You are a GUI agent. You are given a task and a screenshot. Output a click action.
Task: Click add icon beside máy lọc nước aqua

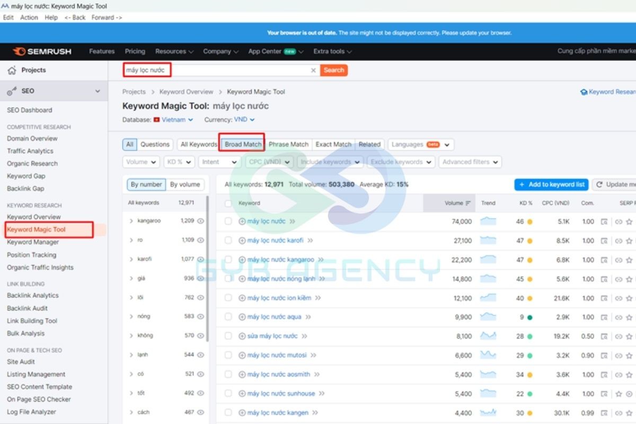(242, 317)
